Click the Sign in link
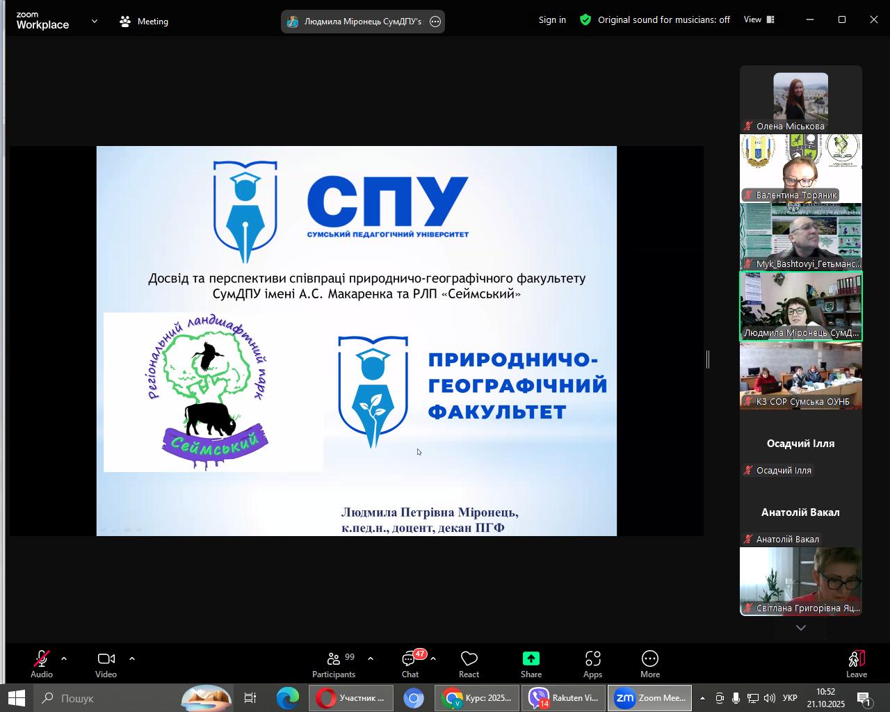 552,20
